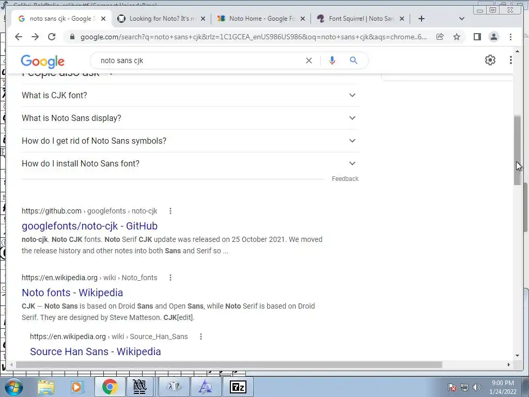Switch to the Font Squirrel Noto Sans tab
This screenshot has height=397, width=529.
(361, 19)
